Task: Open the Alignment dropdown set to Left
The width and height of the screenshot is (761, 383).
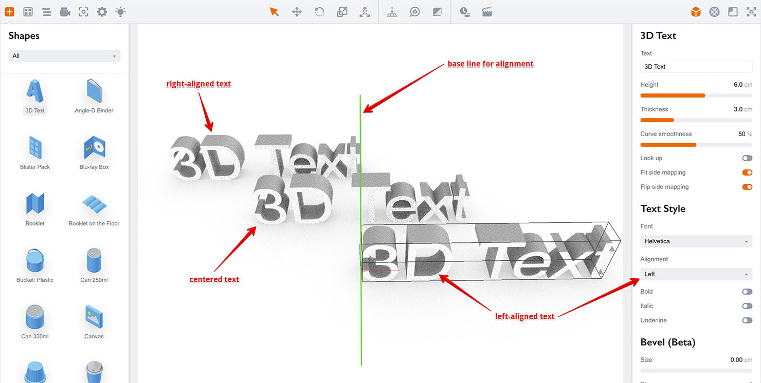Action: (x=696, y=274)
